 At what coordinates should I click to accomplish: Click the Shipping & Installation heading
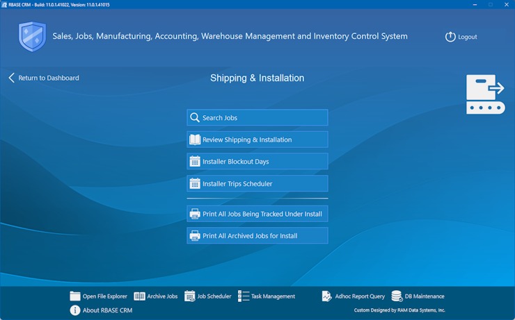pos(257,78)
